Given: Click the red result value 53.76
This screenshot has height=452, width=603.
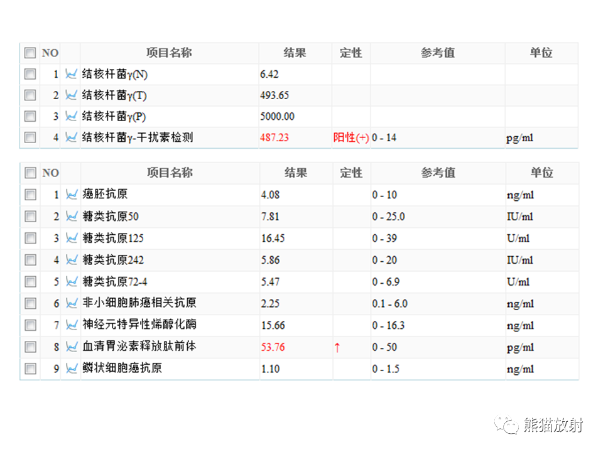Looking at the screenshot, I should point(273,347).
